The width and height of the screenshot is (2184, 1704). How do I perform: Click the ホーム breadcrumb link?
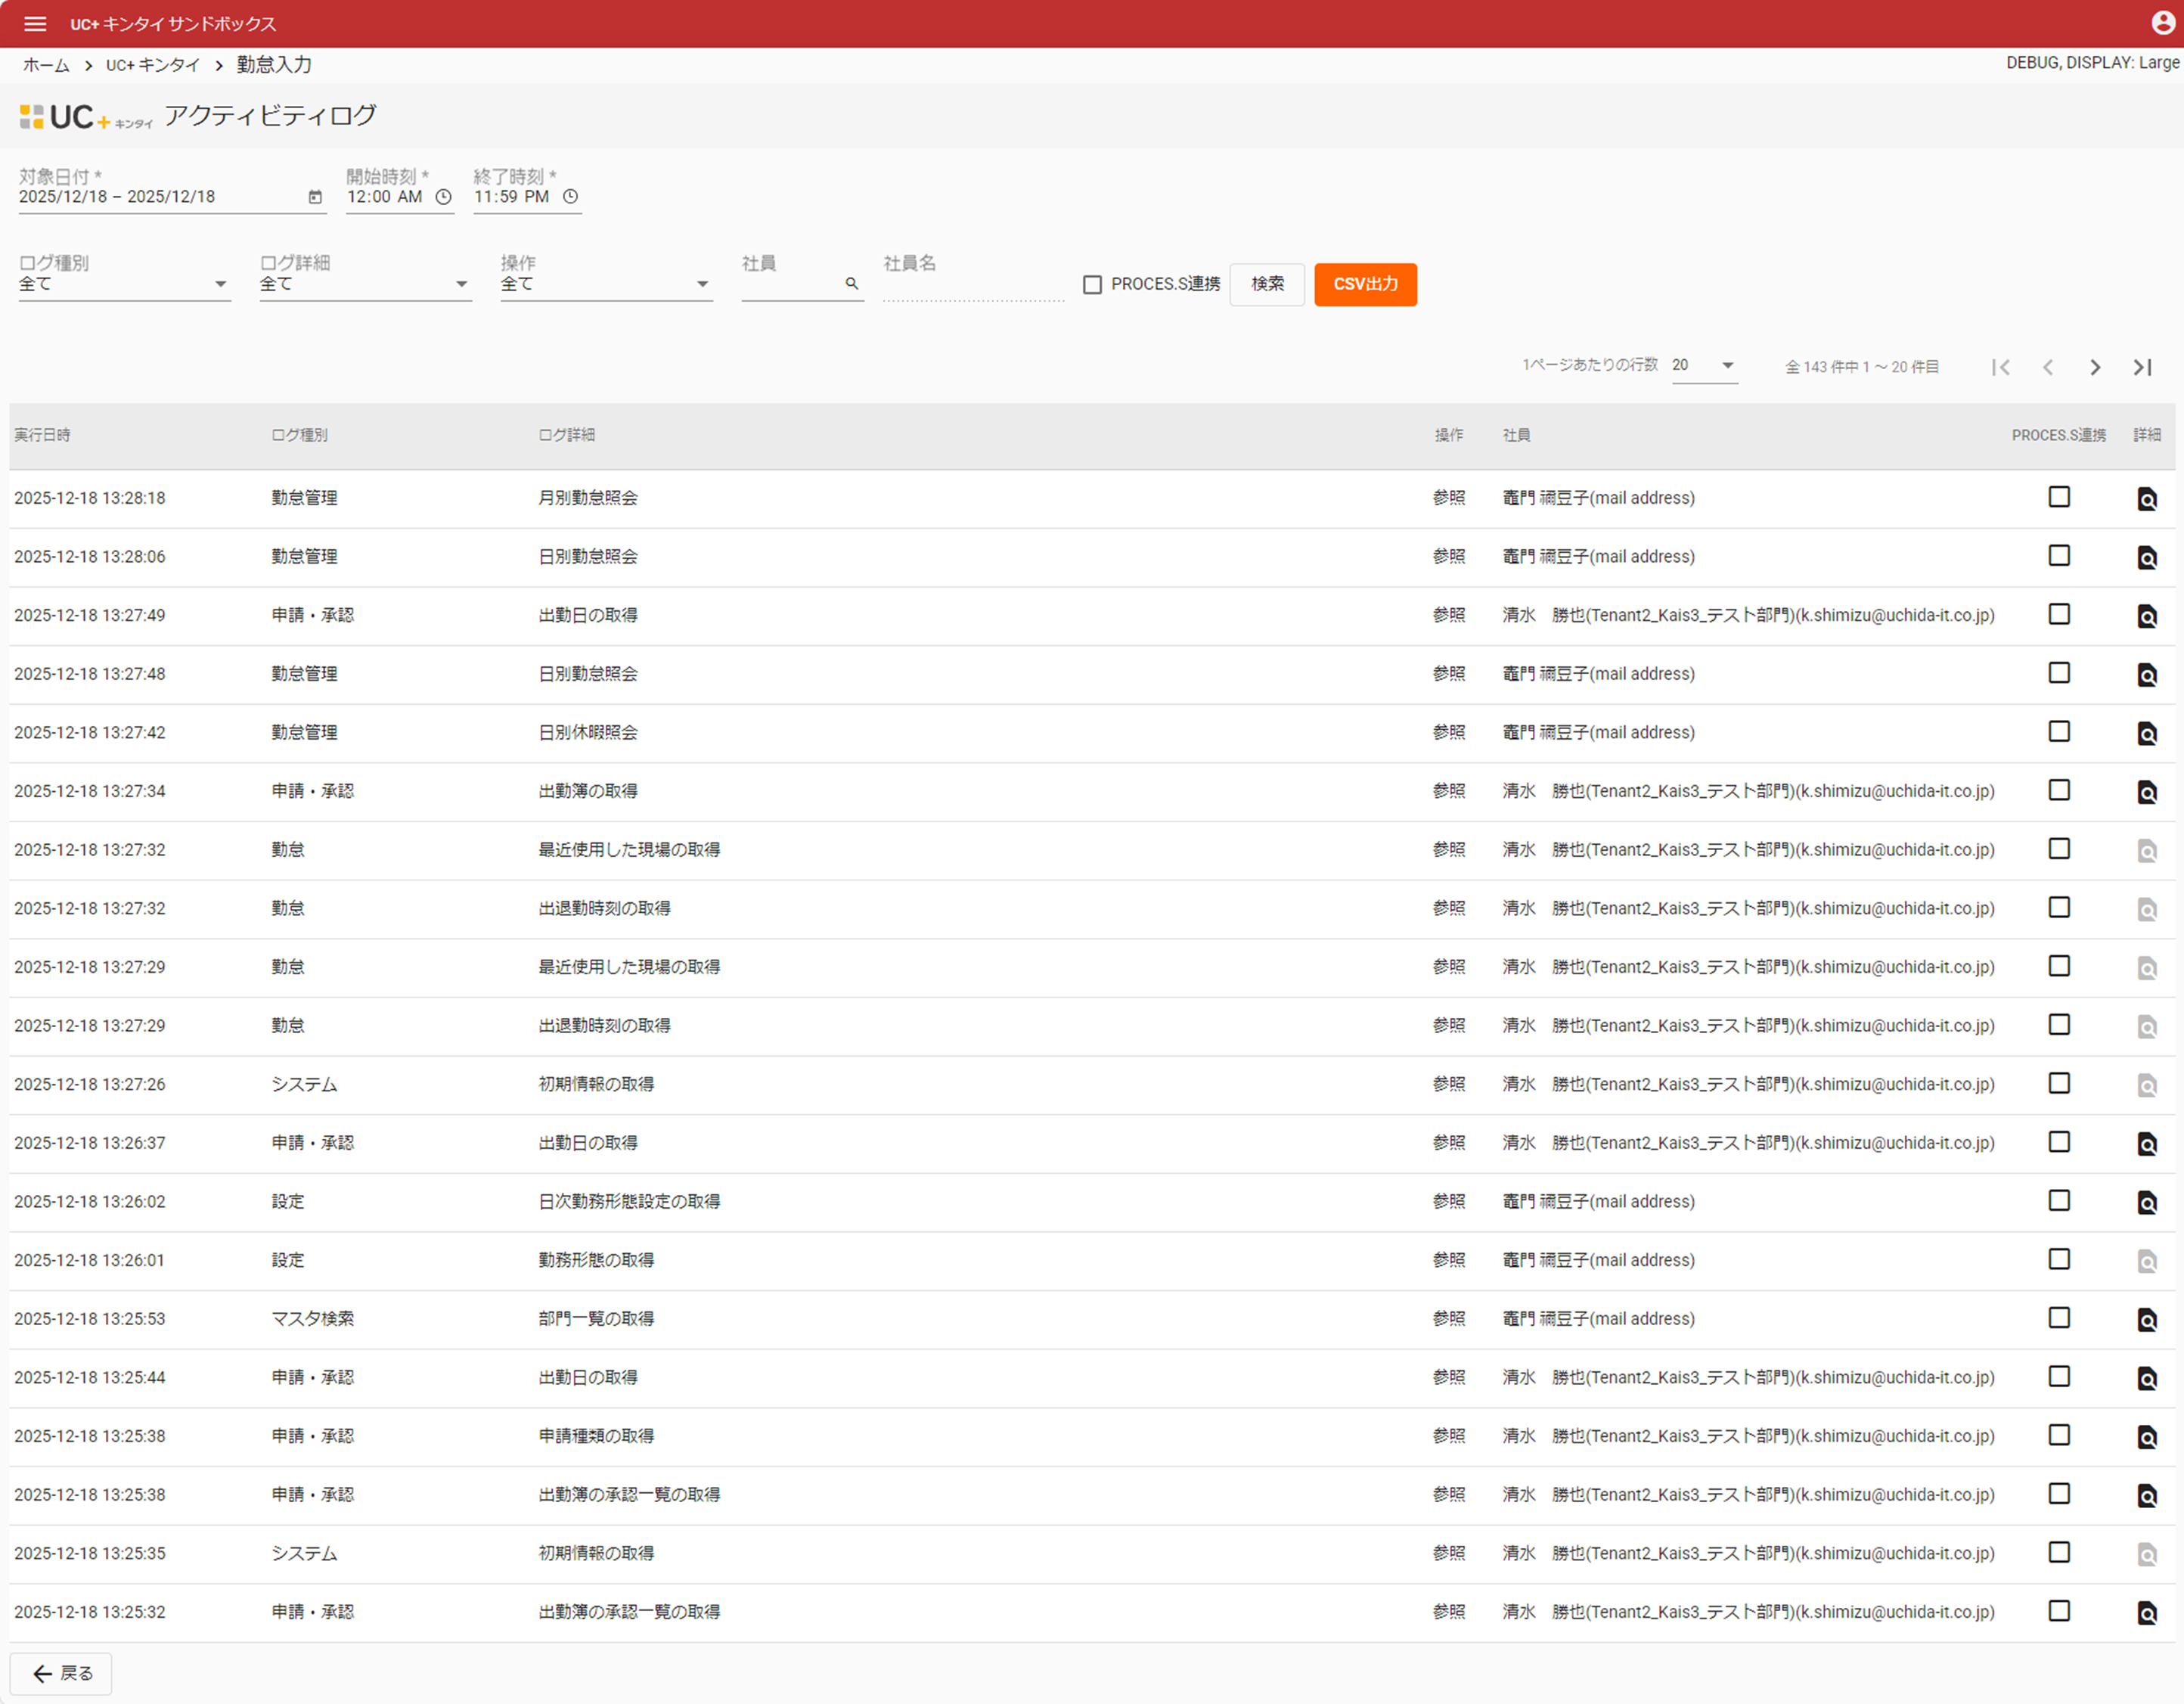[46, 65]
